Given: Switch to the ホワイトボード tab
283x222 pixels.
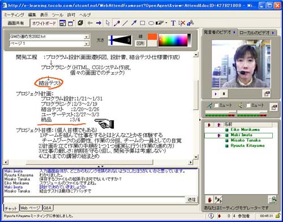Looking at the screenshot, I should 44,23.
